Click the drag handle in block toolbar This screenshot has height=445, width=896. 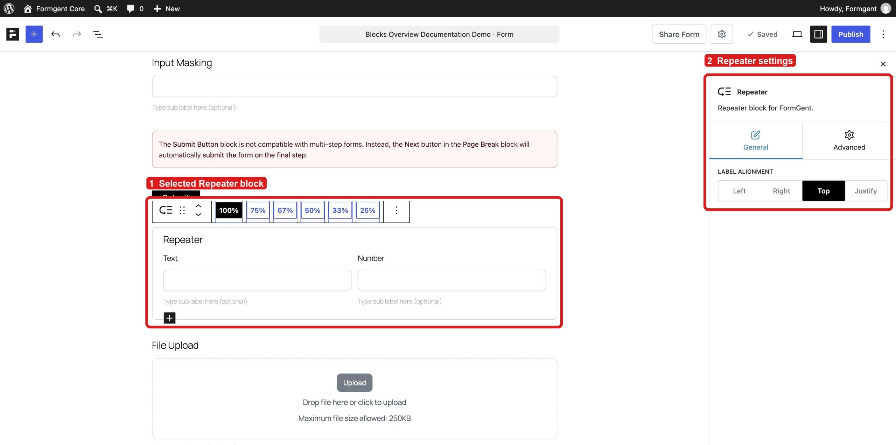[182, 210]
